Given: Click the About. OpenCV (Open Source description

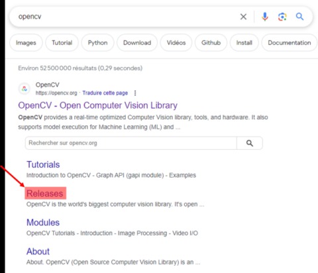Looking at the screenshot, I should tap(113, 262).
